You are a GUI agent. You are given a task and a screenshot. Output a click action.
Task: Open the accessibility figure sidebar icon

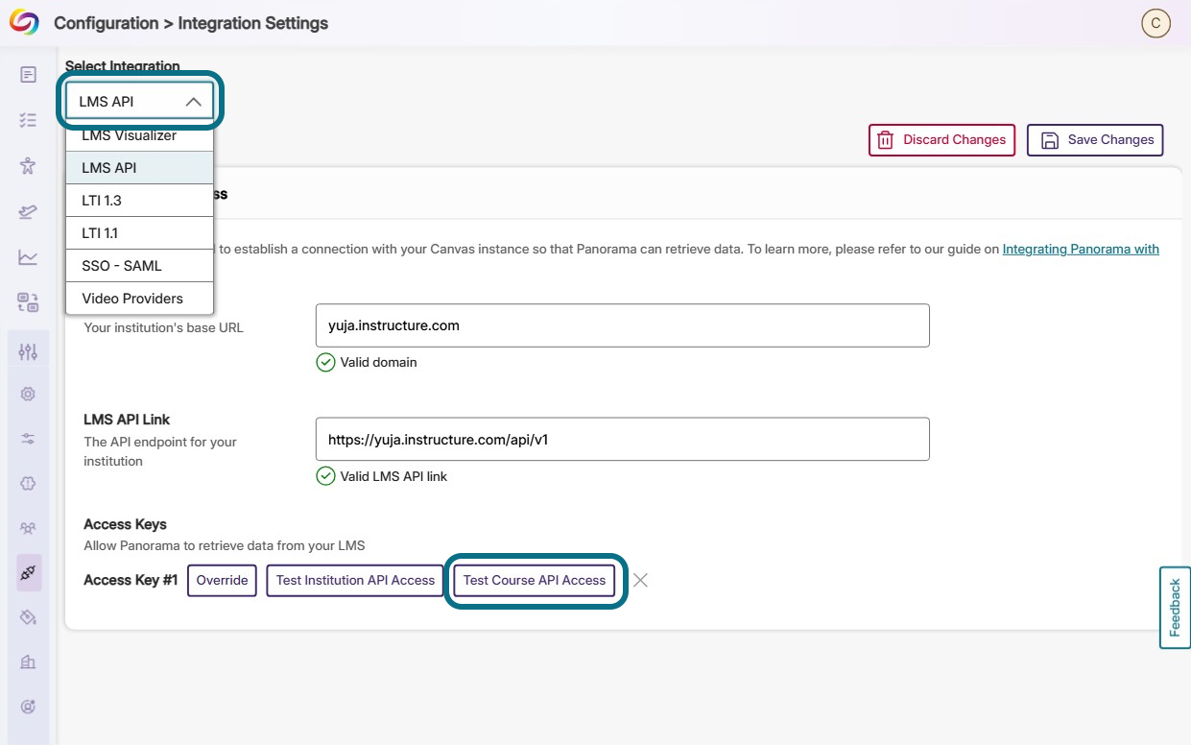tap(28, 166)
